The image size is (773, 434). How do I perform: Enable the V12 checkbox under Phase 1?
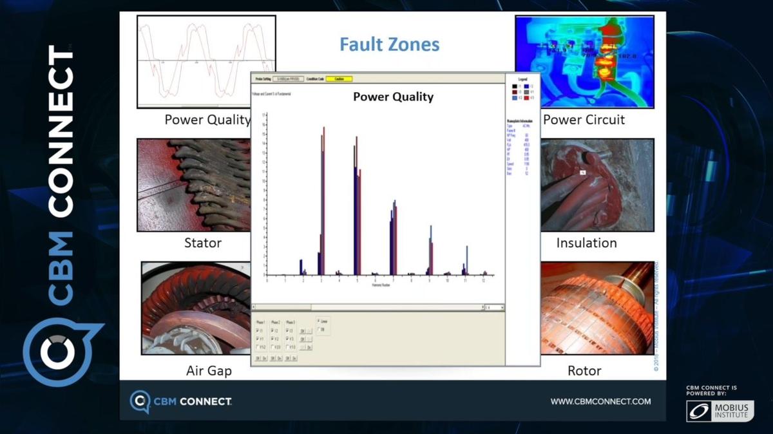pyautogui.click(x=257, y=347)
